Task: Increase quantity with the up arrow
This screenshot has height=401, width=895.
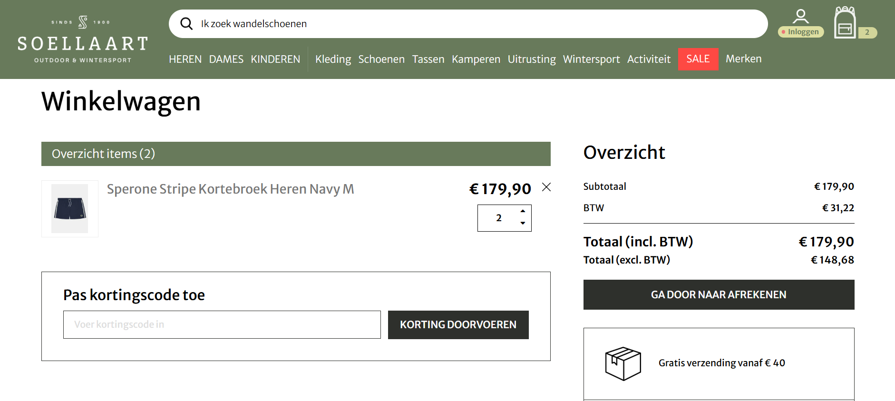Action: pyautogui.click(x=523, y=211)
